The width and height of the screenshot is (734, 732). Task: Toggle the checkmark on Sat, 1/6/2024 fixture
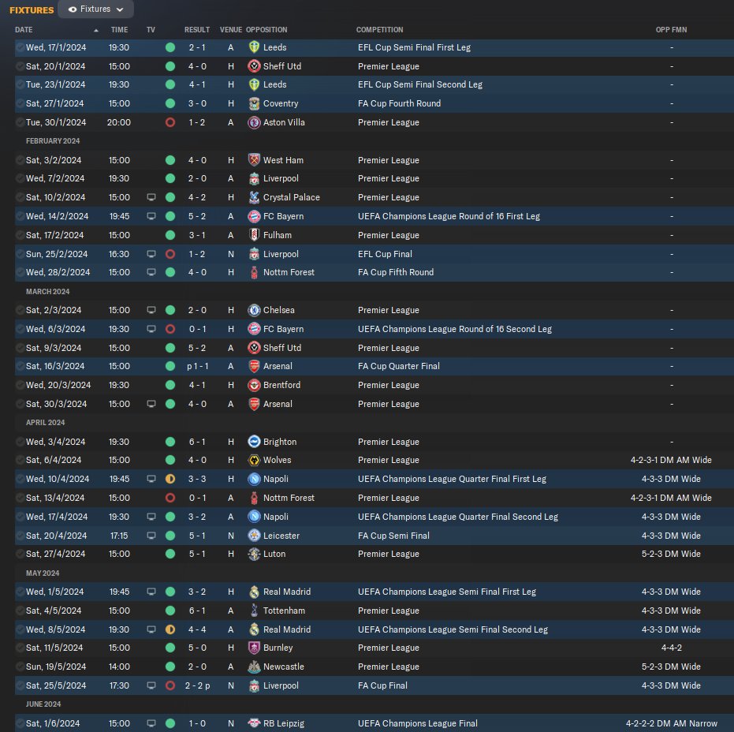20,723
